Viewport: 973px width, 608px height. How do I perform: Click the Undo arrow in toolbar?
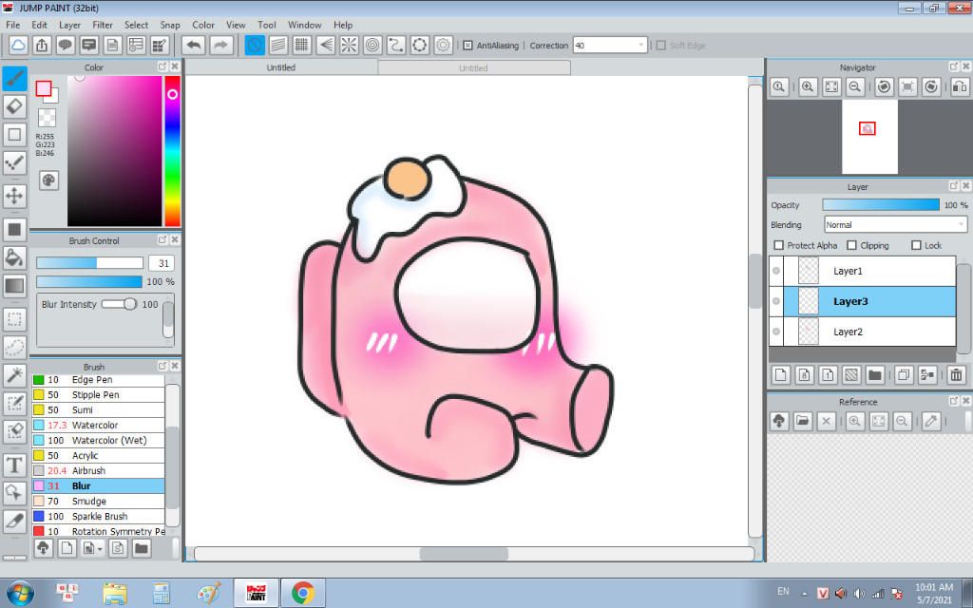(194, 46)
